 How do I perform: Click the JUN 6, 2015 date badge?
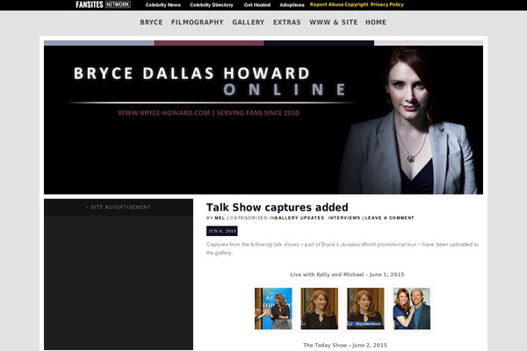click(222, 231)
